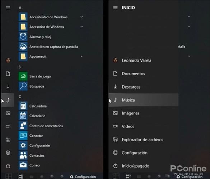This screenshot has width=210, height=179.
Task: Expand Accesorios de Windows folder chevron
Action: 81,27
